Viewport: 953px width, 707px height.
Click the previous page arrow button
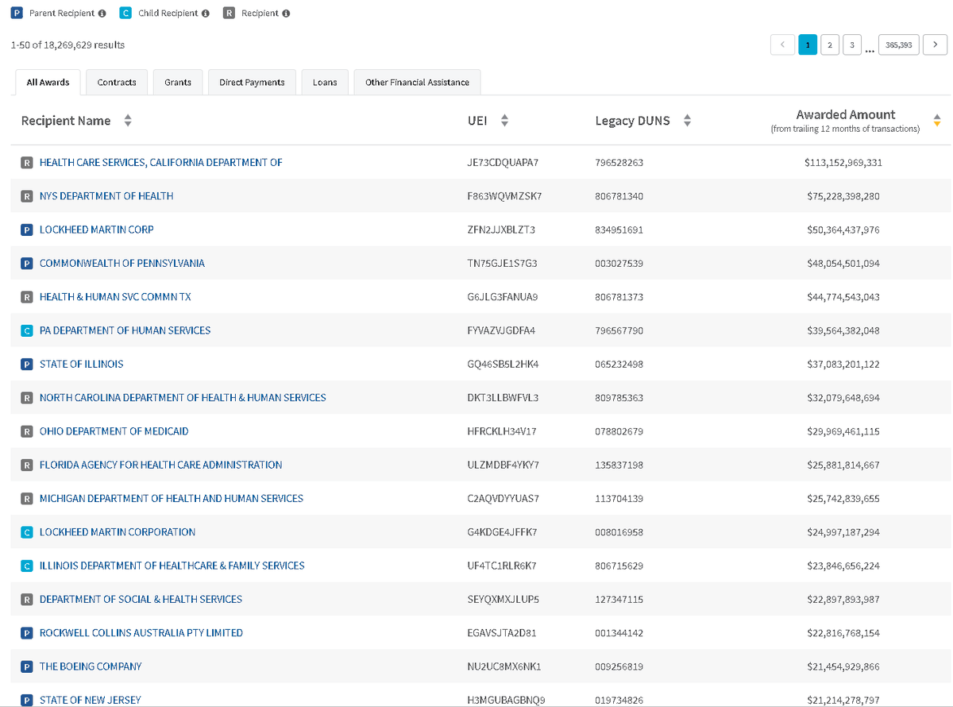[782, 45]
